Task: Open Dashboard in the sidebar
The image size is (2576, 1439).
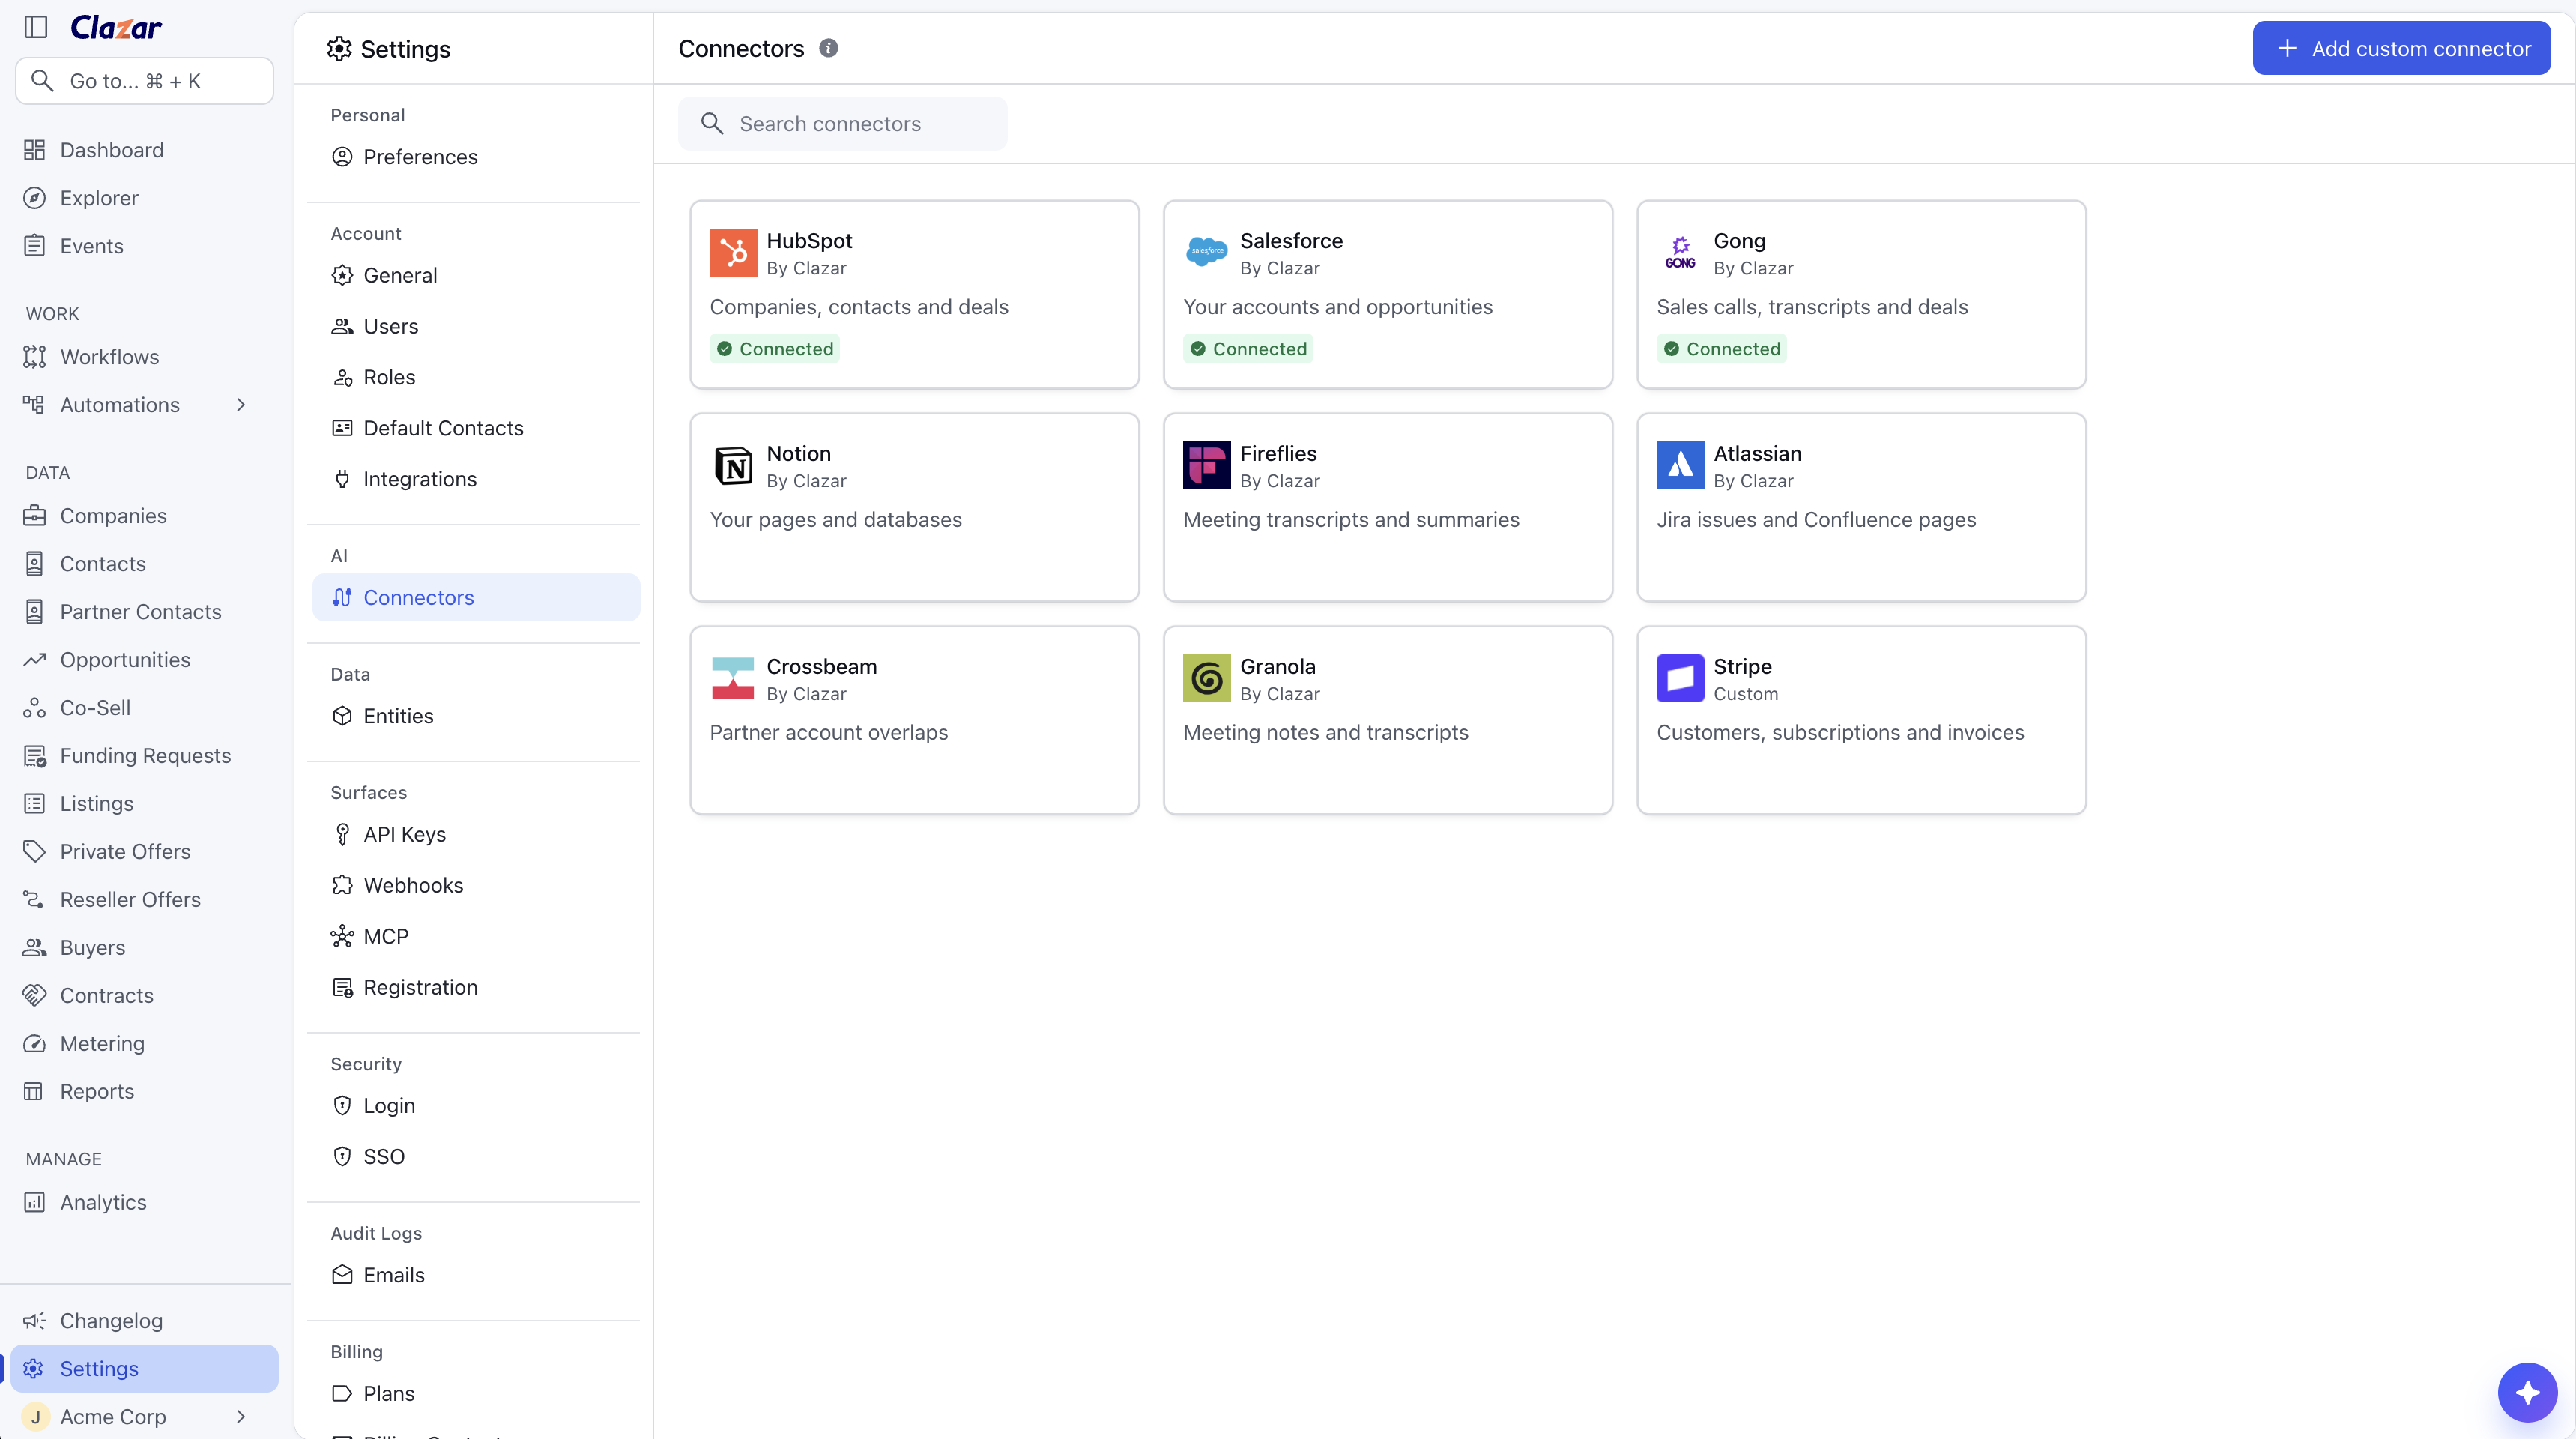Action: (x=144, y=150)
